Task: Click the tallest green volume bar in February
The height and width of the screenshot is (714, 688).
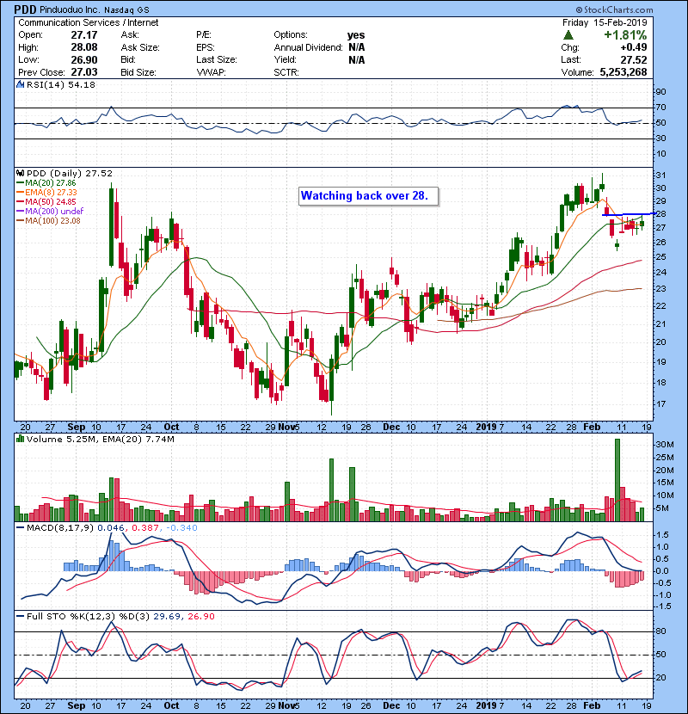Action: (617, 480)
